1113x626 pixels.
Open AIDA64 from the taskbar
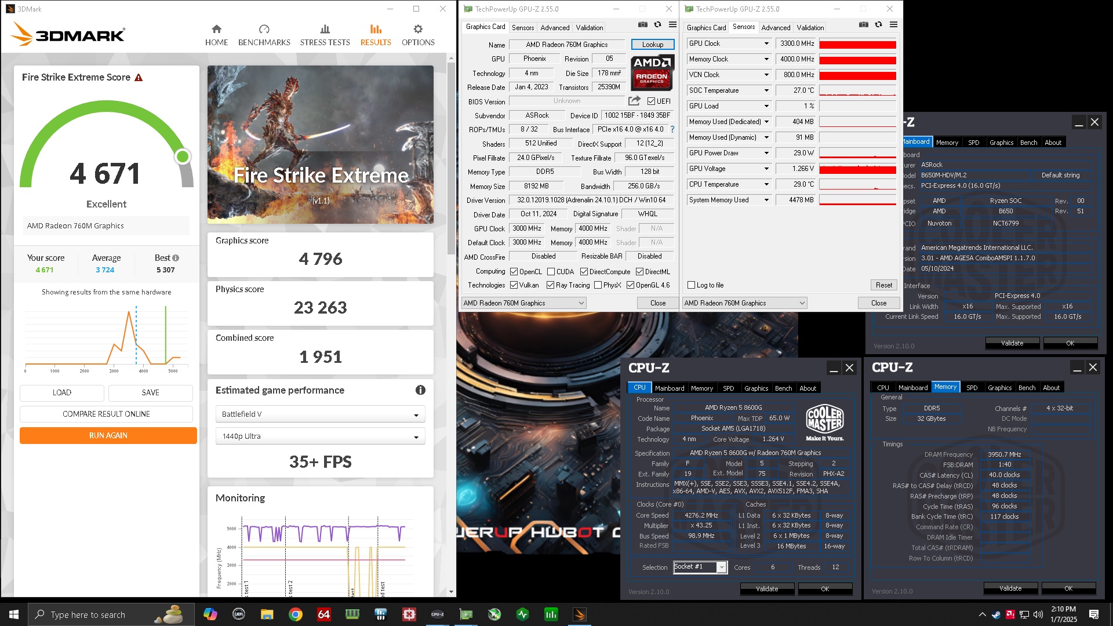pyautogui.click(x=323, y=614)
